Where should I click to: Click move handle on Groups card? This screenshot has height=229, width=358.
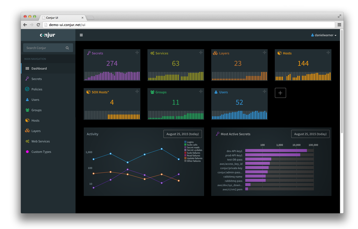(201, 91)
